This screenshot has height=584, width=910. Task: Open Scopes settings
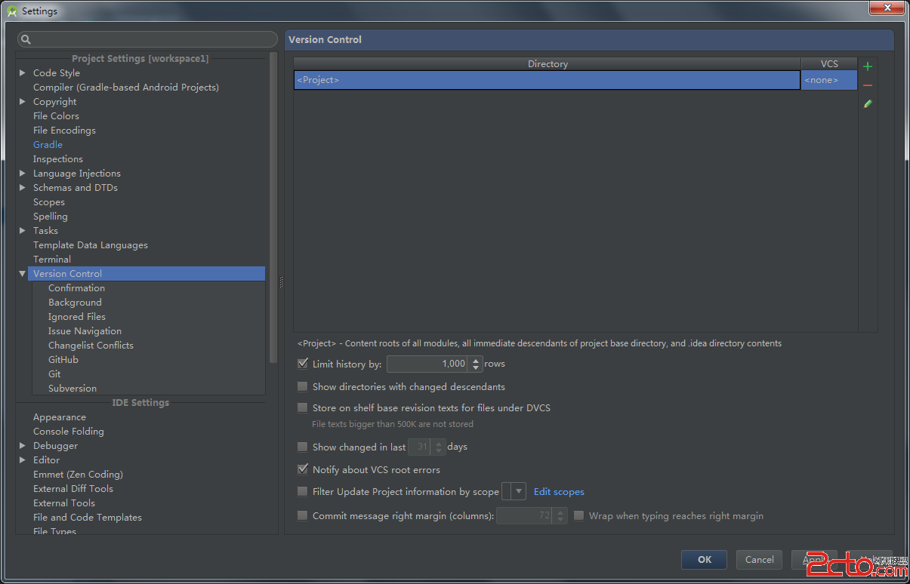click(49, 202)
